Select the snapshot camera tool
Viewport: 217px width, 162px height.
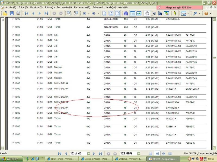click(160, 13)
